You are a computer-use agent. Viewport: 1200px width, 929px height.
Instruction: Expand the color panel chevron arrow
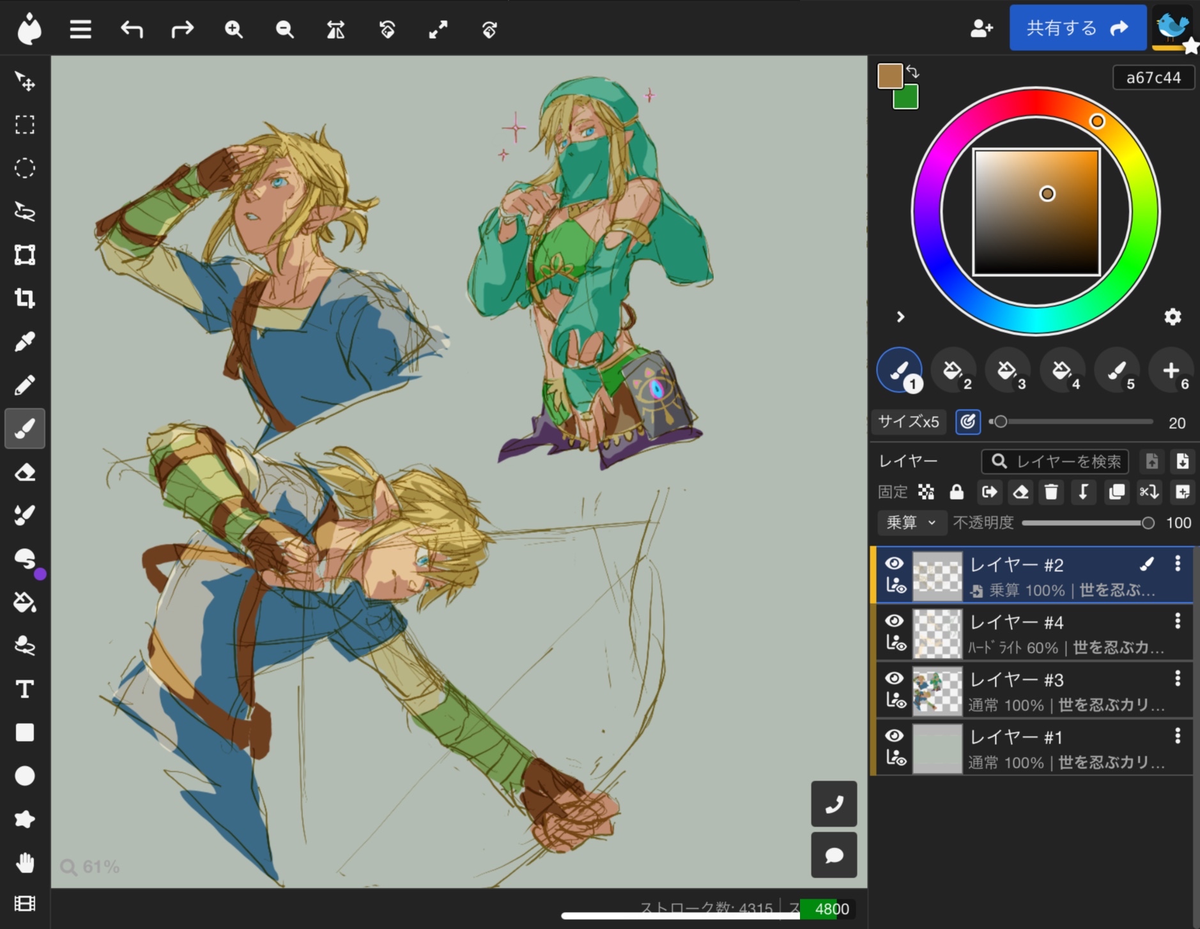[900, 317]
